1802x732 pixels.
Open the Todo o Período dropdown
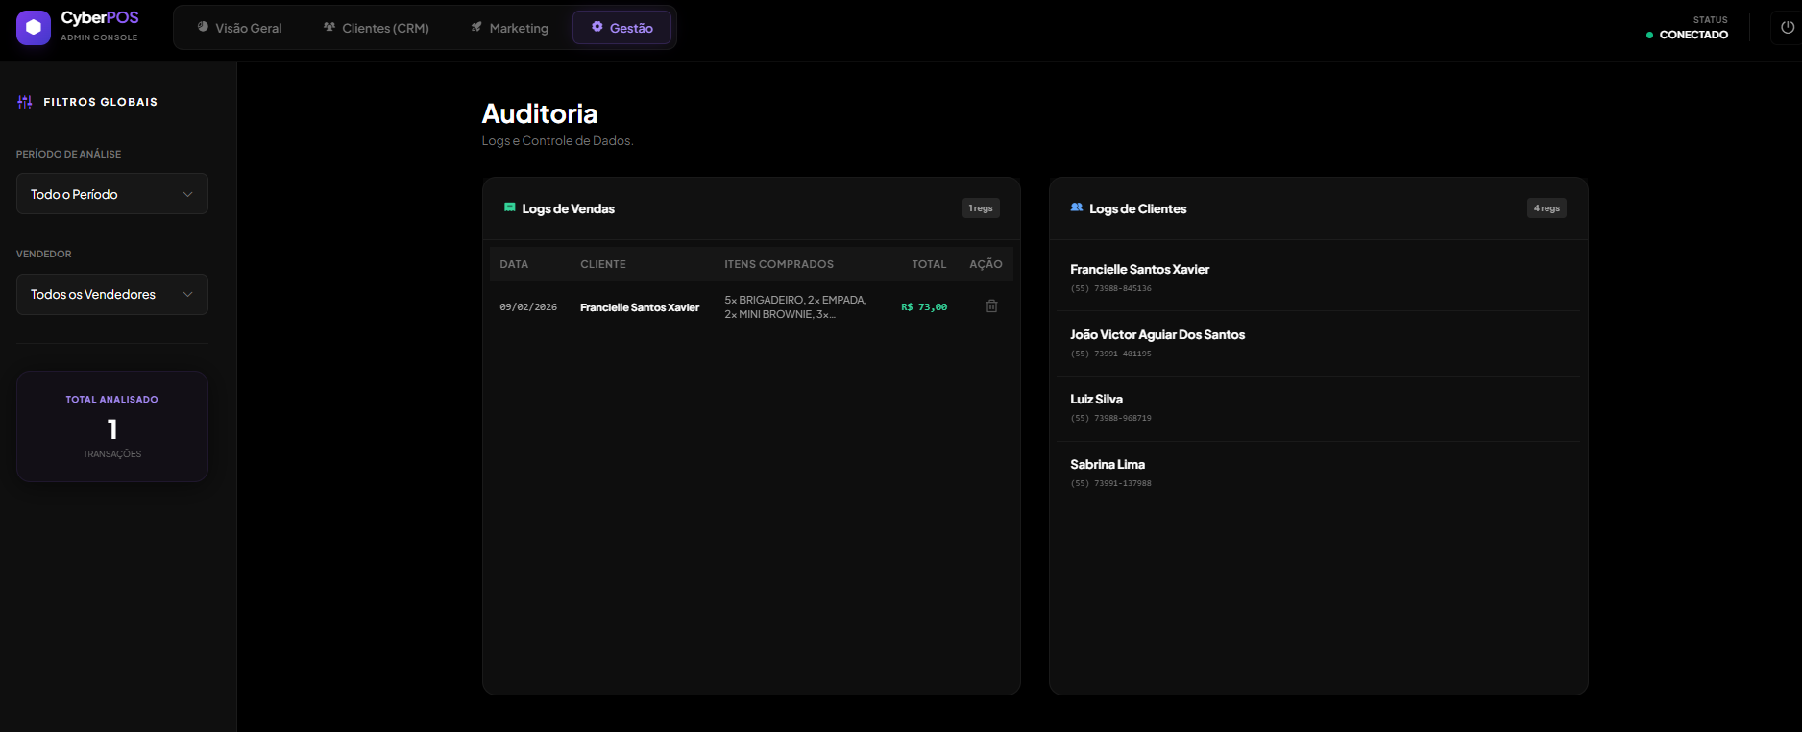[111, 194]
